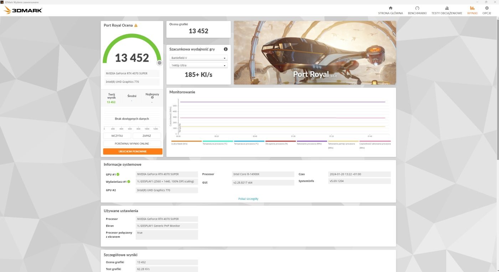The image size is (499, 272).
Task: Click the Czas value 2024-01-20 13:22 +01:00
Action: click(x=359, y=174)
